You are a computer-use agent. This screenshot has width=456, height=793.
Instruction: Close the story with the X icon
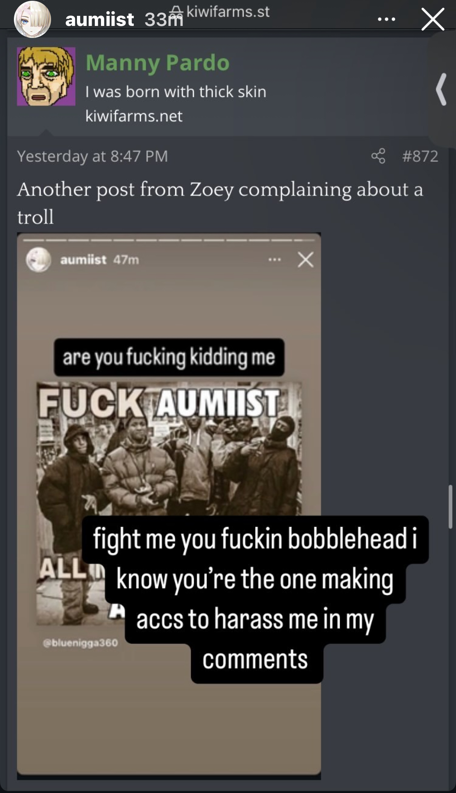[433, 19]
